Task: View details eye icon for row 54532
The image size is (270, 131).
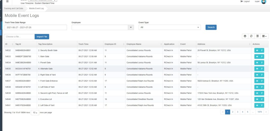Action: [257, 50]
